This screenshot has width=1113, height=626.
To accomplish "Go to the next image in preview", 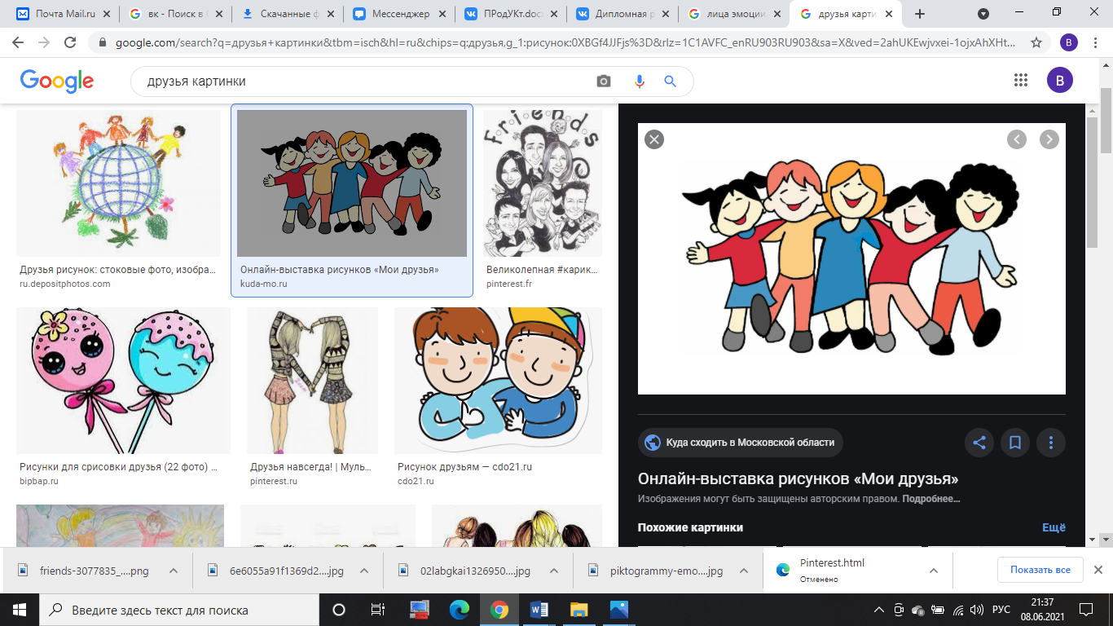I will 1049,139.
